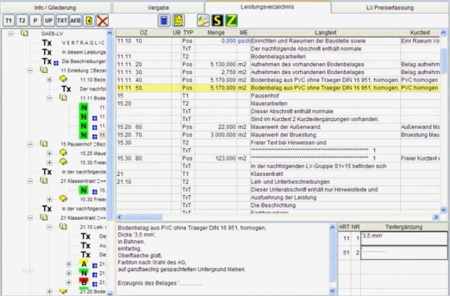Select the red B position icon
Screen dimensions: 450x296
coord(84,282)
